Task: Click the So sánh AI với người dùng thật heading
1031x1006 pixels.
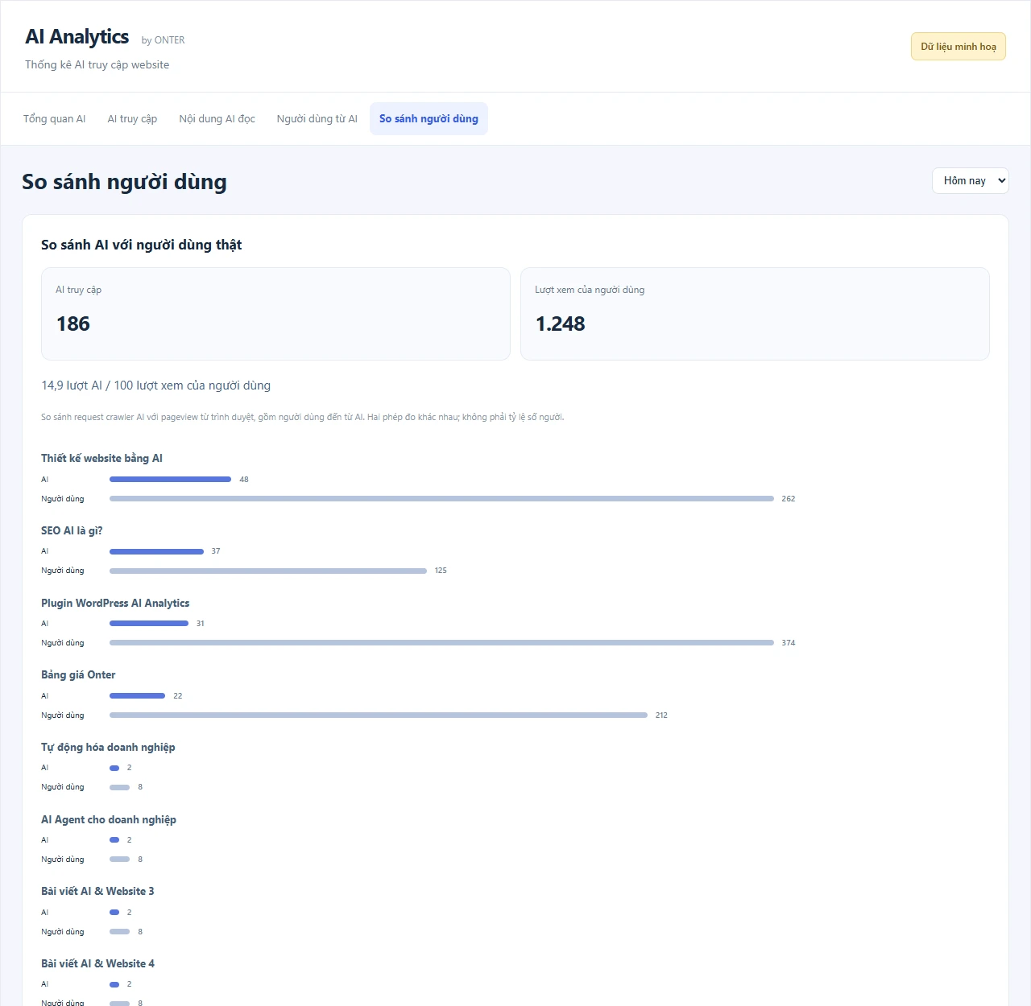Action: tap(141, 245)
